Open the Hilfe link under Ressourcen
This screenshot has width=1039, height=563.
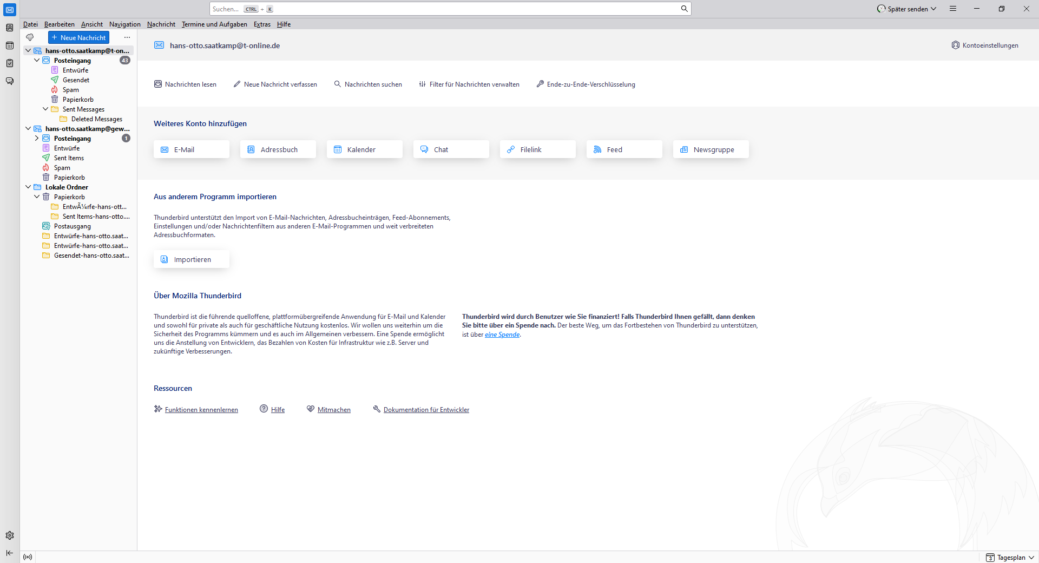(278, 410)
